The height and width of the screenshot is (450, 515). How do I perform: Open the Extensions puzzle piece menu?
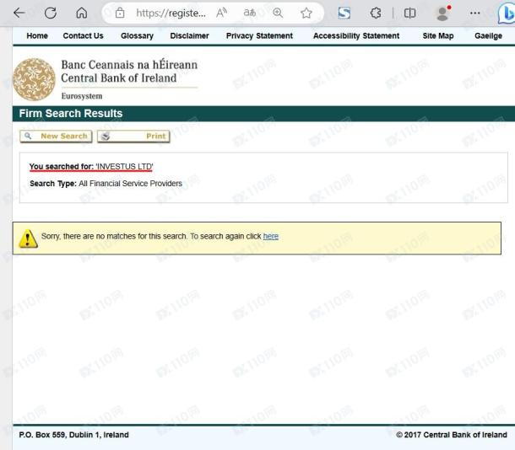point(376,13)
